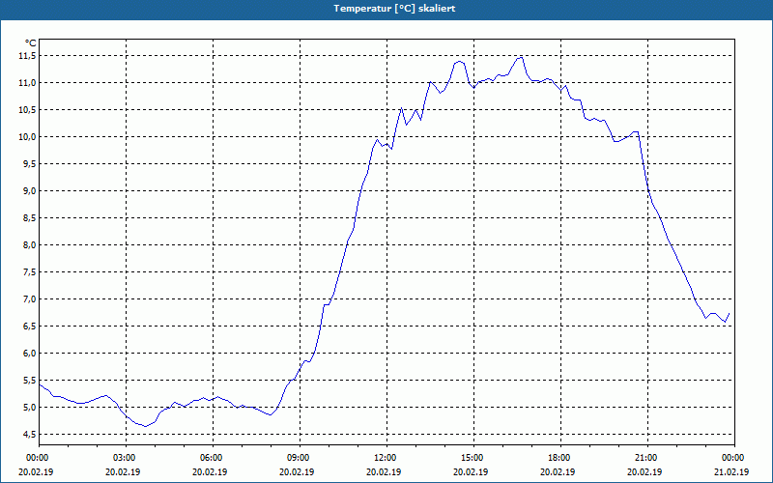Click the 20.02.19 date under 03:00
The width and height of the screenshot is (773, 483).
tap(124, 472)
